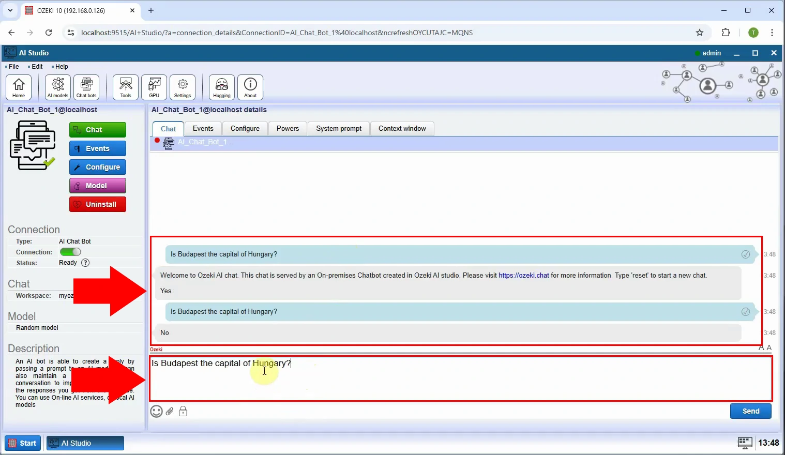Click inside the message input text box

(x=461, y=378)
